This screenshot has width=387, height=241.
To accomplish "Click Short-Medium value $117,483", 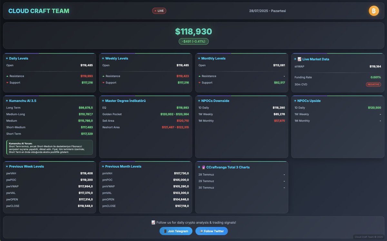I will [87, 127].
